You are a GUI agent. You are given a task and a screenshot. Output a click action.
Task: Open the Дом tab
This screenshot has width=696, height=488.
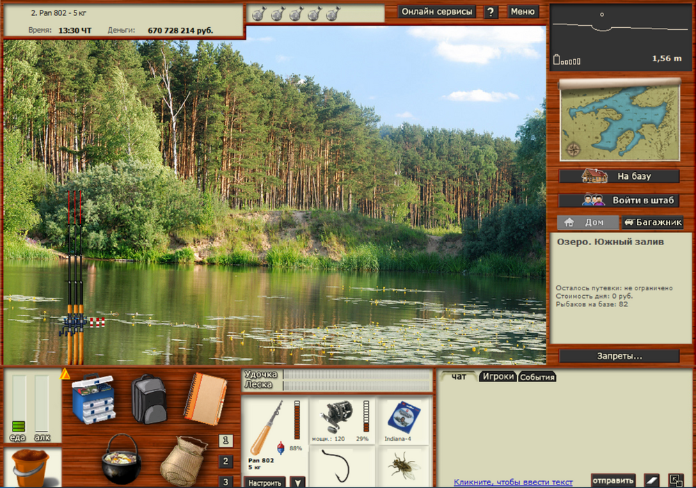(587, 222)
